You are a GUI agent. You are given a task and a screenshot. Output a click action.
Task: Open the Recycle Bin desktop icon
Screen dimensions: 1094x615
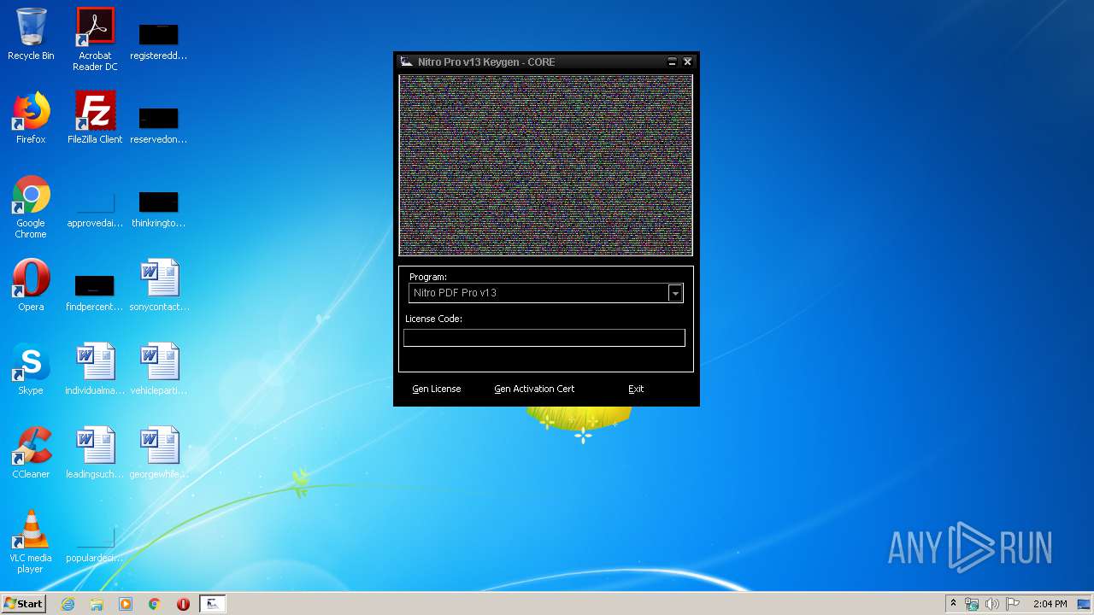[x=31, y=34]
